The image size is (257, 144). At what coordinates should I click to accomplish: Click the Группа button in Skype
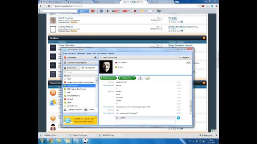[89, 110]
